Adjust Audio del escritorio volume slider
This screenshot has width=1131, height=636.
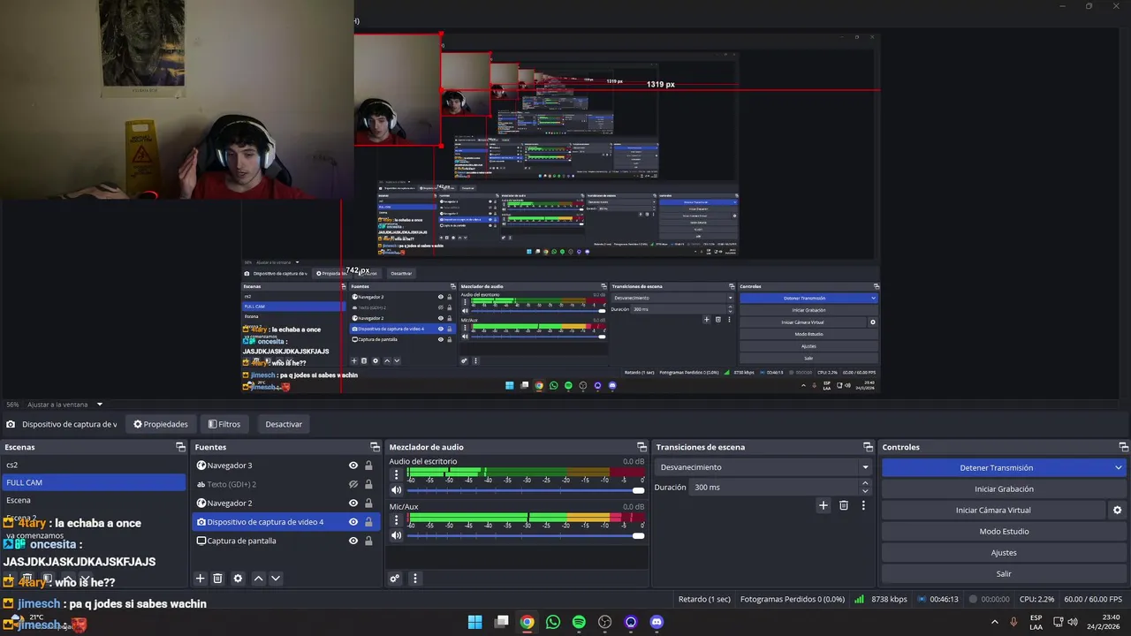click(526, 490)
